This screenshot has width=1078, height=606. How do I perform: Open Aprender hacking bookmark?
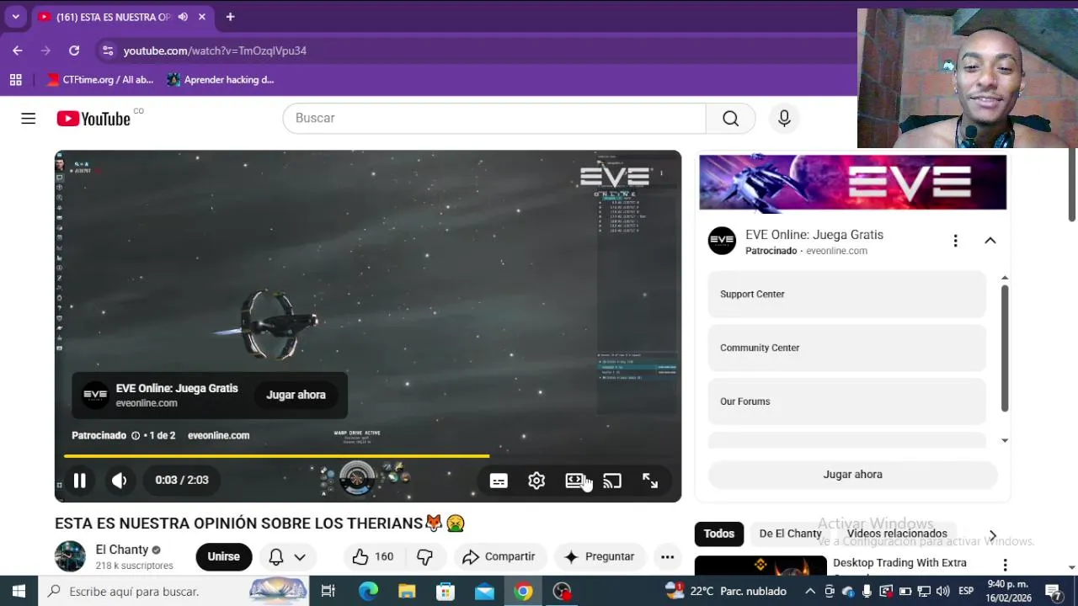(x=221, y=80)
